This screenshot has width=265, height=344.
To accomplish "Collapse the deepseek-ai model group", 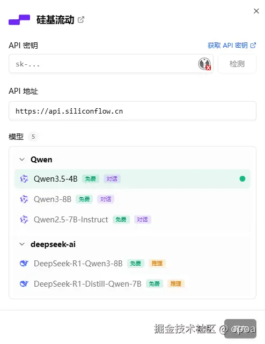I will 22,244.
